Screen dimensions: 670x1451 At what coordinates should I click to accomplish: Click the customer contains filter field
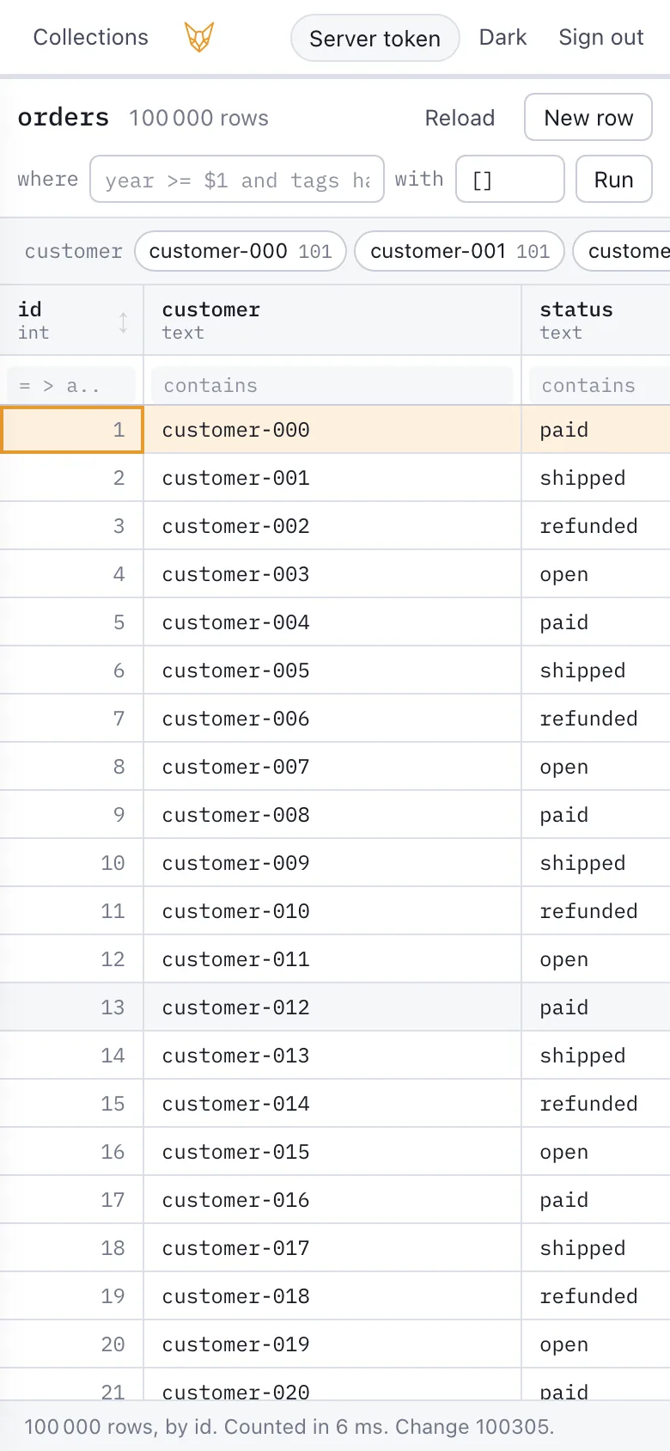(332, 385)
